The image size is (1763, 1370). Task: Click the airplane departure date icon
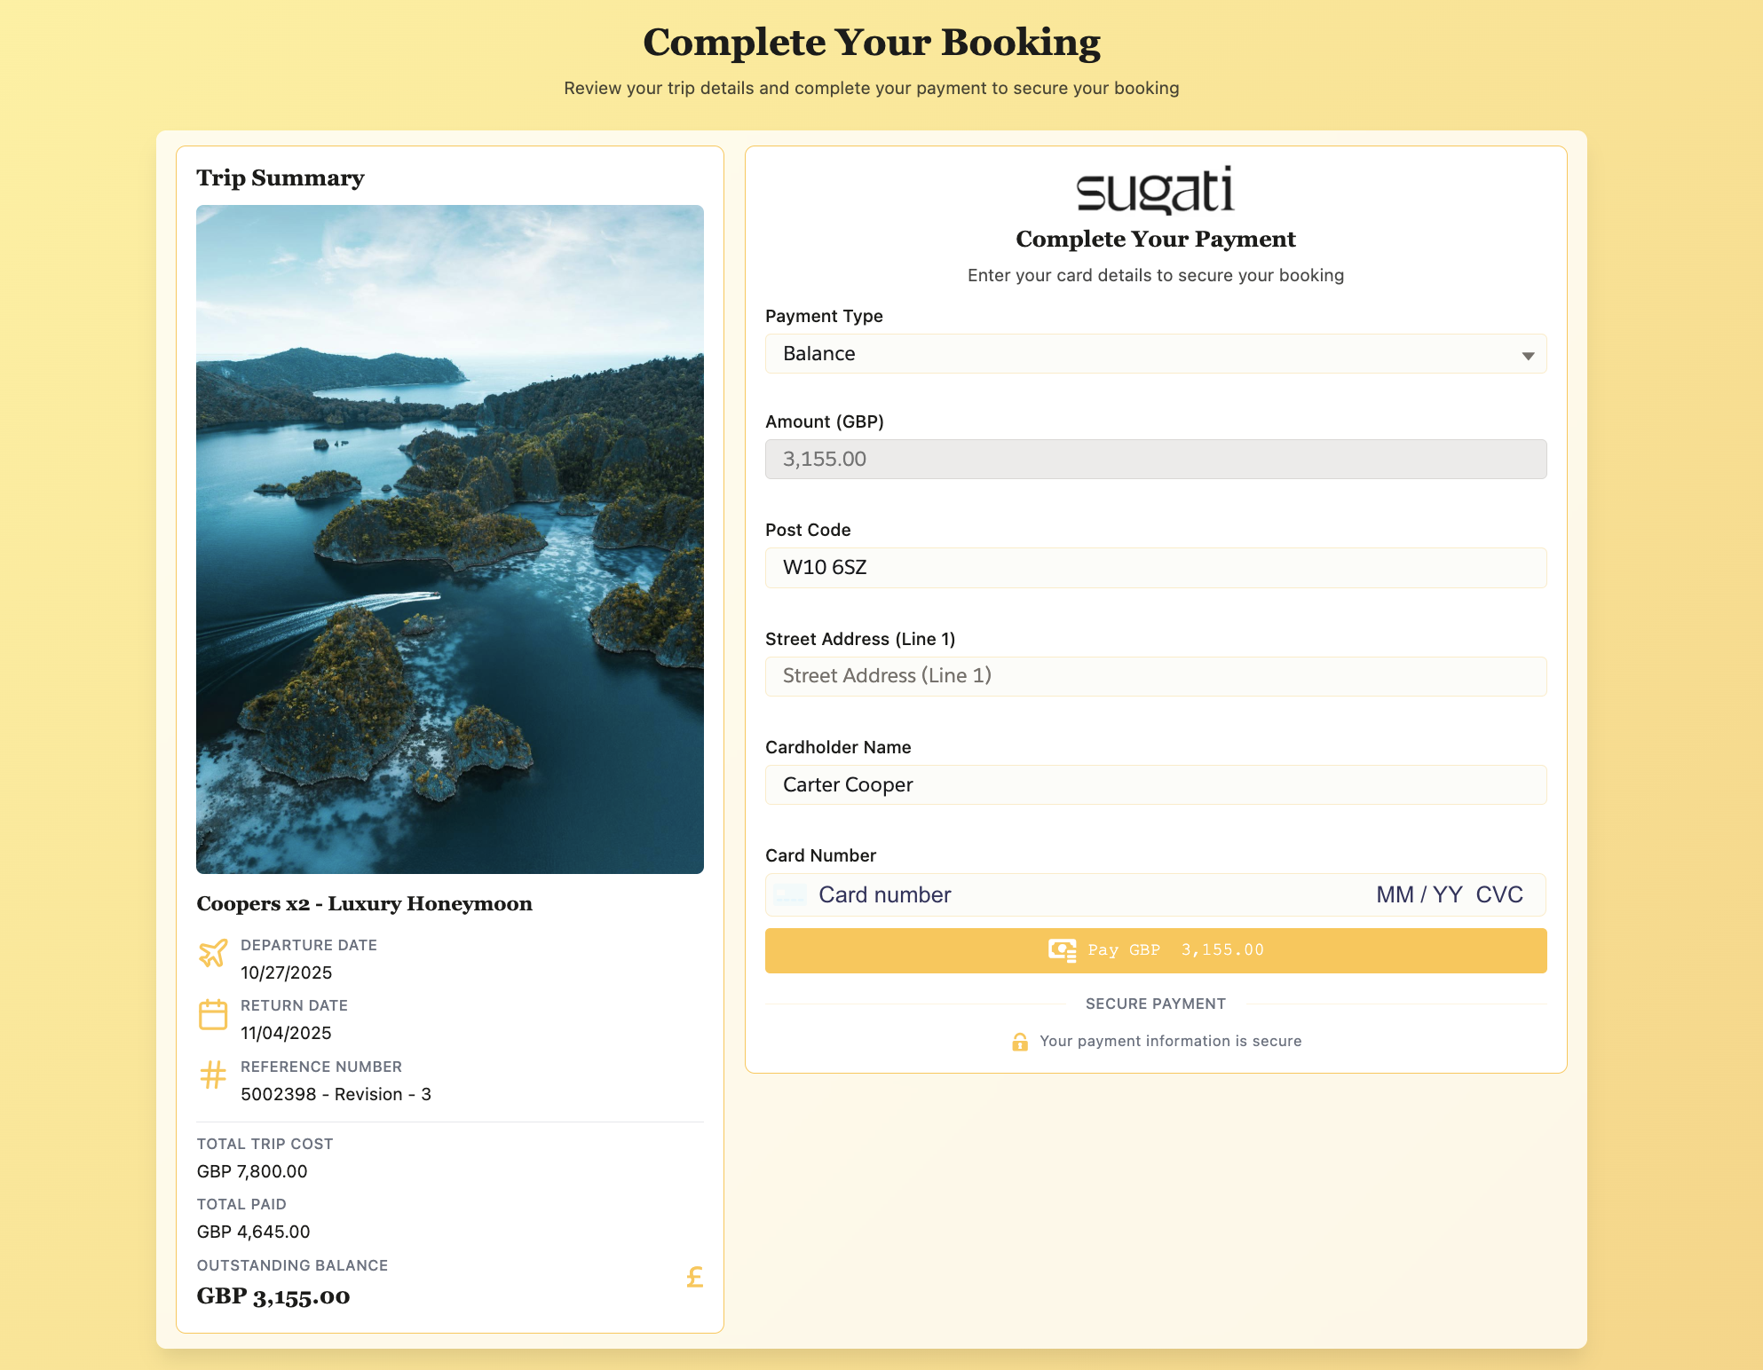(213, 954)
